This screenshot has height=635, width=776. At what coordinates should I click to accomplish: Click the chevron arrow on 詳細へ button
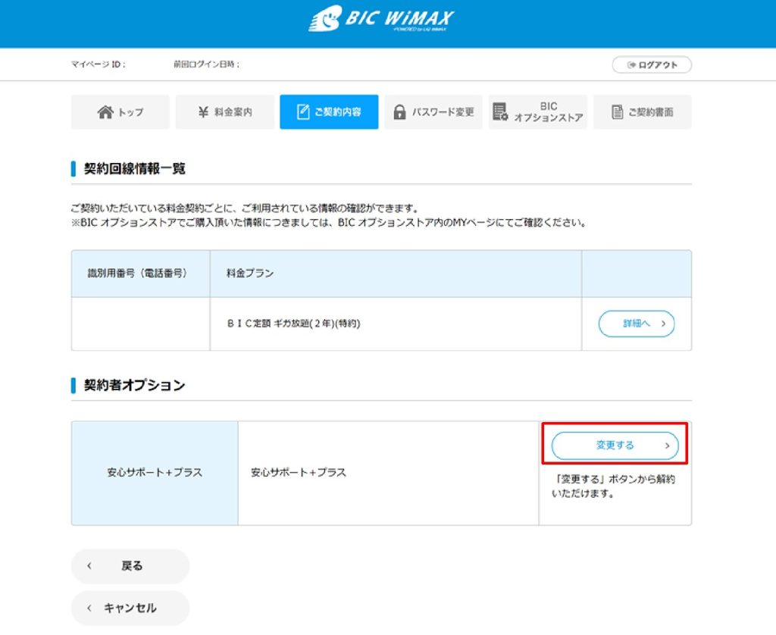664,324
